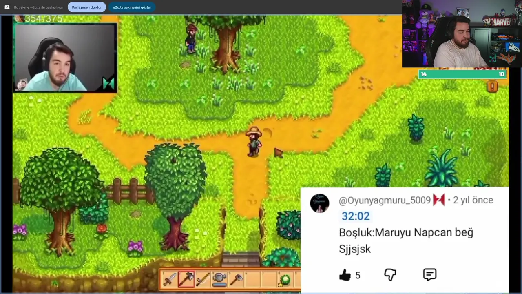Click the teal logo on the left webcam overlay
The image size is (522, 294).
click(x=108, y=83)
